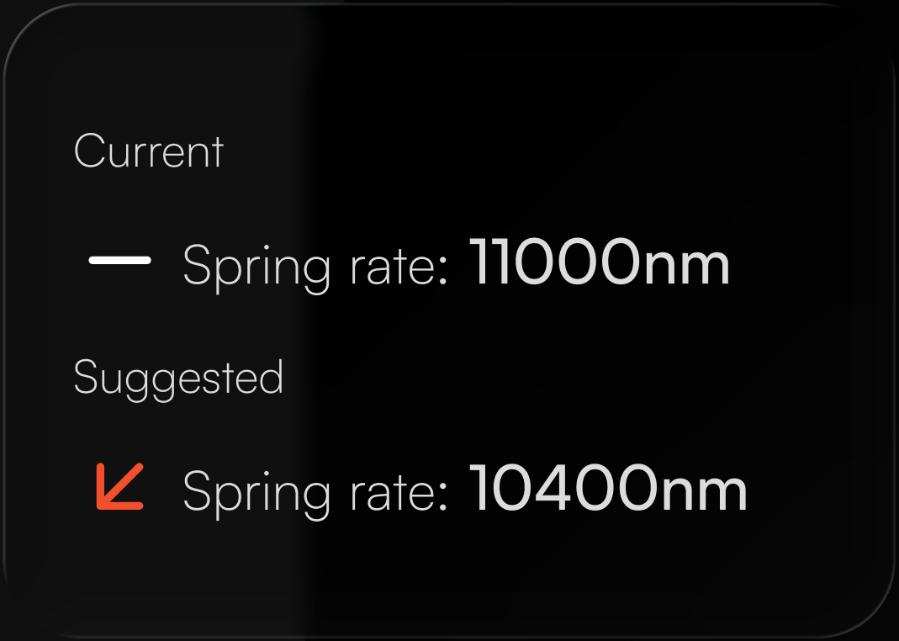
Task: Click the white dash icon under Current
Action: click(x=120, y=261)
